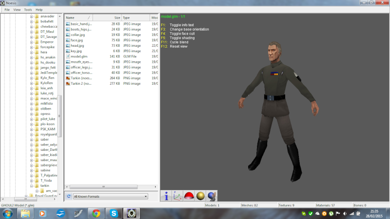Open the View menu
The width and height of the screenshot is (390, 219).
[x=17, y=10]
